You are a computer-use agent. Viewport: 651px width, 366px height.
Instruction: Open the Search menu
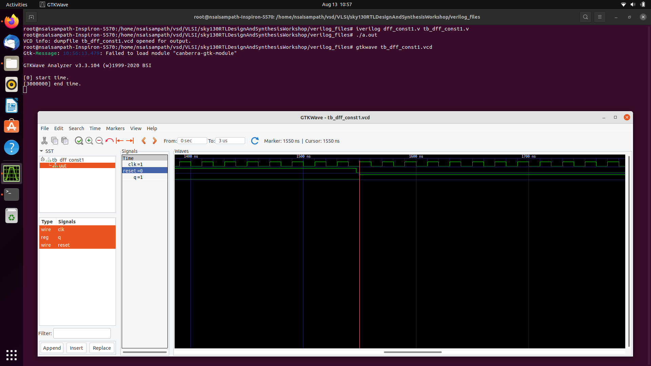pos(76,128)
